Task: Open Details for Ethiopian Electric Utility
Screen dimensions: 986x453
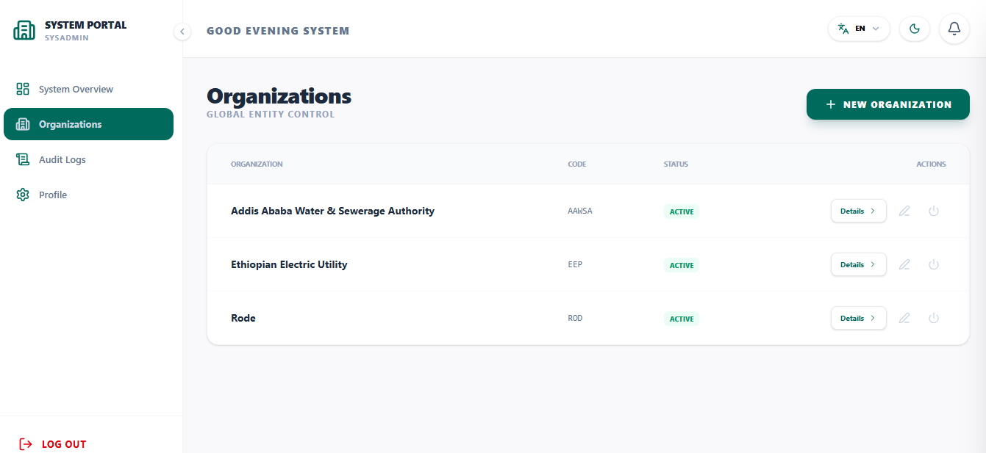Action: (x=858, y=264)
